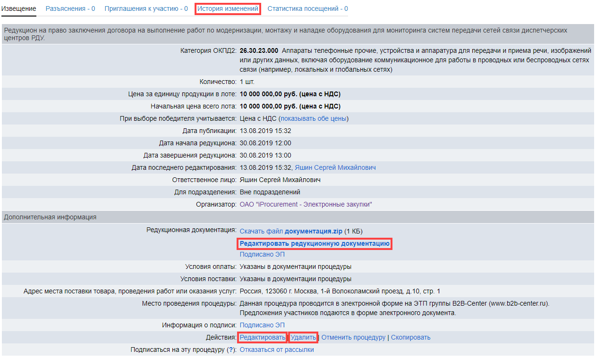
Task: Go to the История изменений tab
Action: click(x=228, y=8)
